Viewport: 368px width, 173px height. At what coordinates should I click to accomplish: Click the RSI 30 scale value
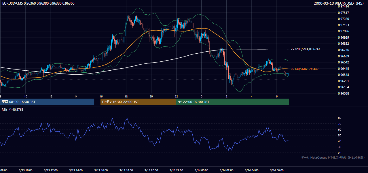(x=340, y=147)
